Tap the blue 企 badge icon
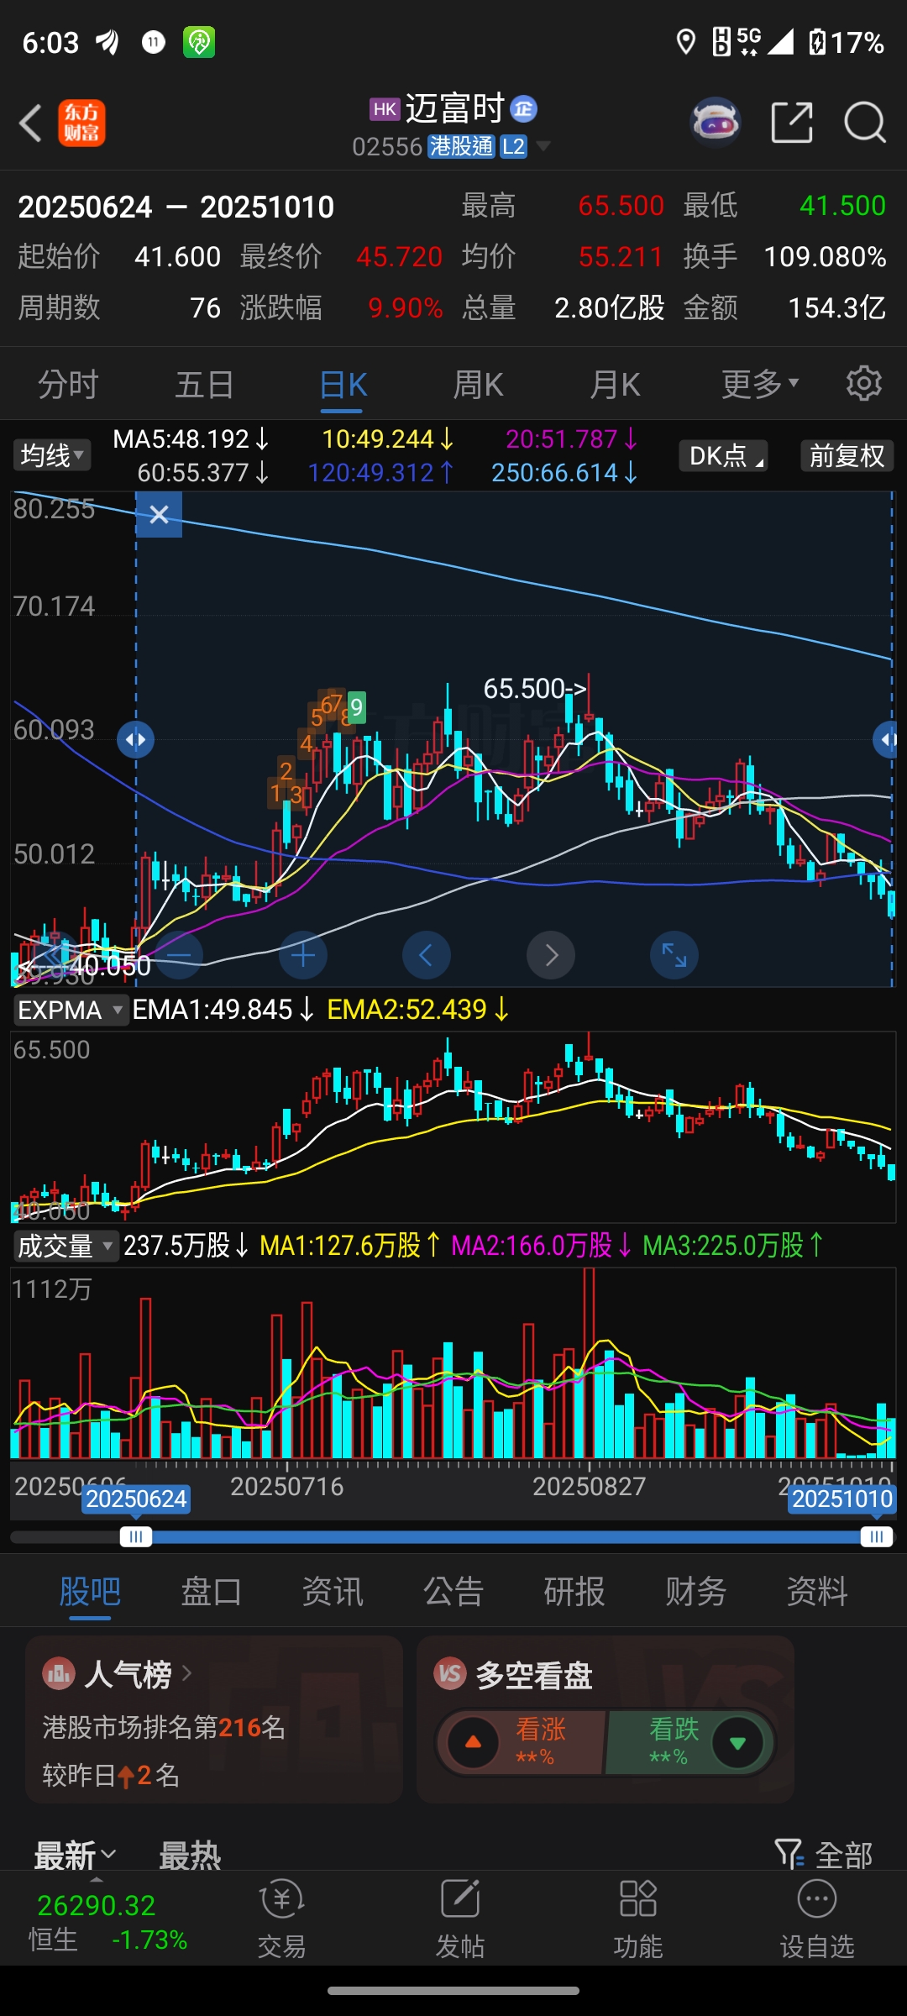The height and width of the screenshot is (2016, 907). (524, 108)
